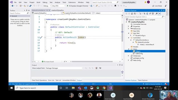Viewport: 178px width, 100px height.
Task: Collapse the Index method at line 12
Action: 45,37
